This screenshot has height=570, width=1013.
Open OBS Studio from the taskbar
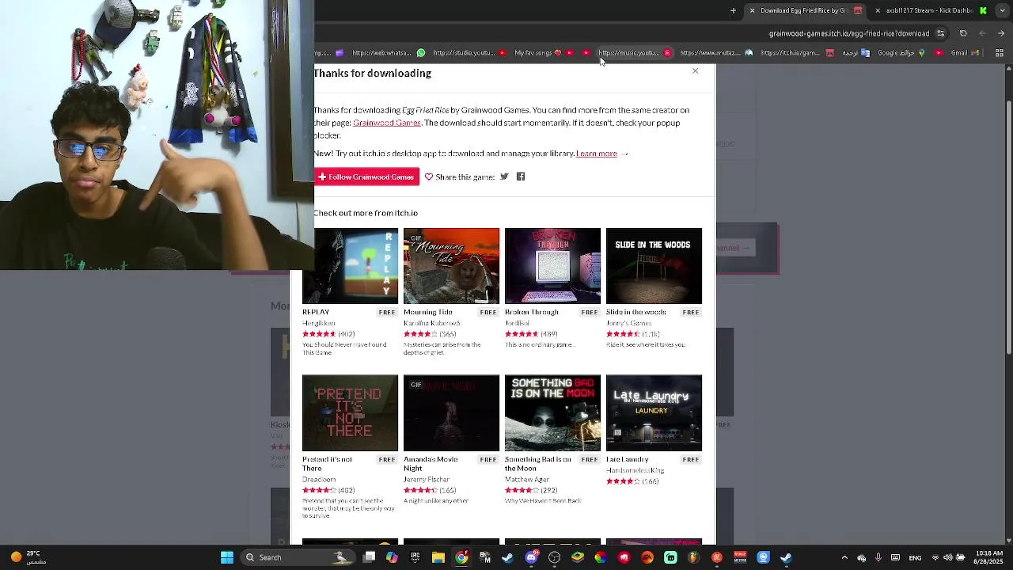(x=554, y=557)
